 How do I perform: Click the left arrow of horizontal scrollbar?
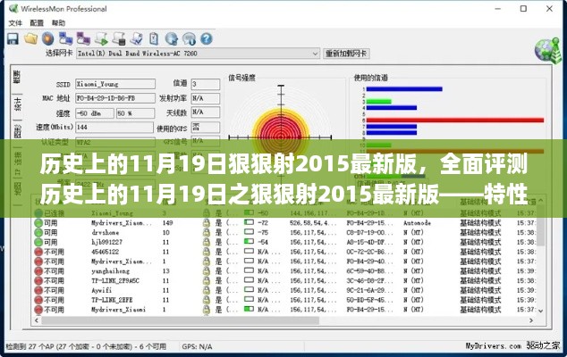click(x=36, y=320)
